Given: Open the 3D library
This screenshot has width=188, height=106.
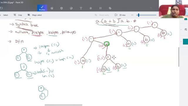Looking at the screenshot, I should point(110,8).
